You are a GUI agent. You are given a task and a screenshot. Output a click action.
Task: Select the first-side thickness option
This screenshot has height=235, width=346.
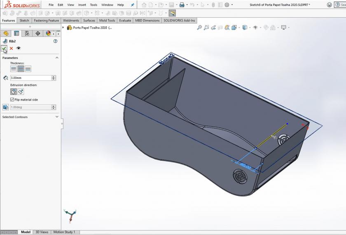pyautogui.click(x=14, y=69)
